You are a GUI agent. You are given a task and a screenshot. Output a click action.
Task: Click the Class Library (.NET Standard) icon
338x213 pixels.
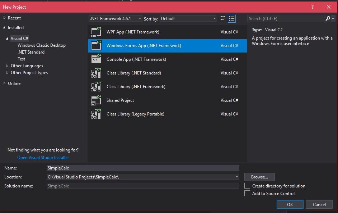coord(96,73)
